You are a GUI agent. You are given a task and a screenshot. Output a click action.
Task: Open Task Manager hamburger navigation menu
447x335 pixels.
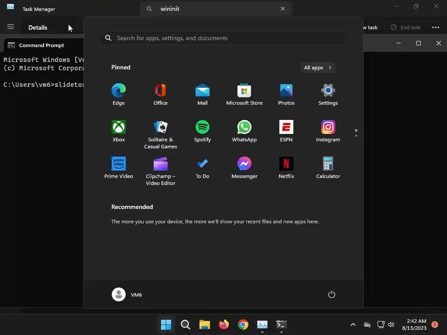pos(10,27)
